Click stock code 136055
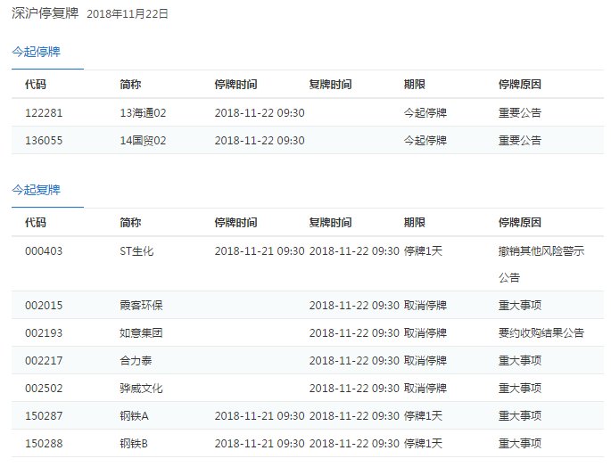This screenshot has height=467, width=611. pos(44,141)
